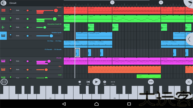Solo the HouseGen Crash 05 track

click(17, 27)
